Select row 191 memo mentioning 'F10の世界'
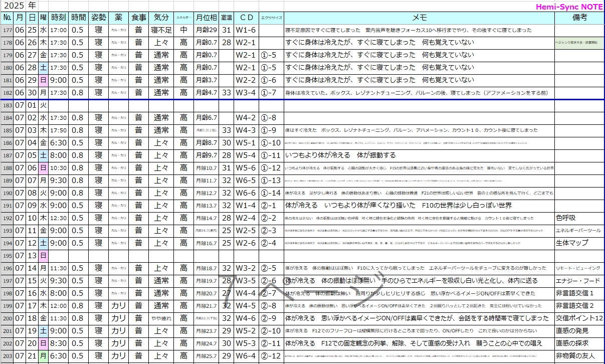This screenshot has height=364, width=605. click(419, 206)
